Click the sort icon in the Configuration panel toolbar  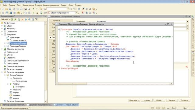(x=33, y=20)
